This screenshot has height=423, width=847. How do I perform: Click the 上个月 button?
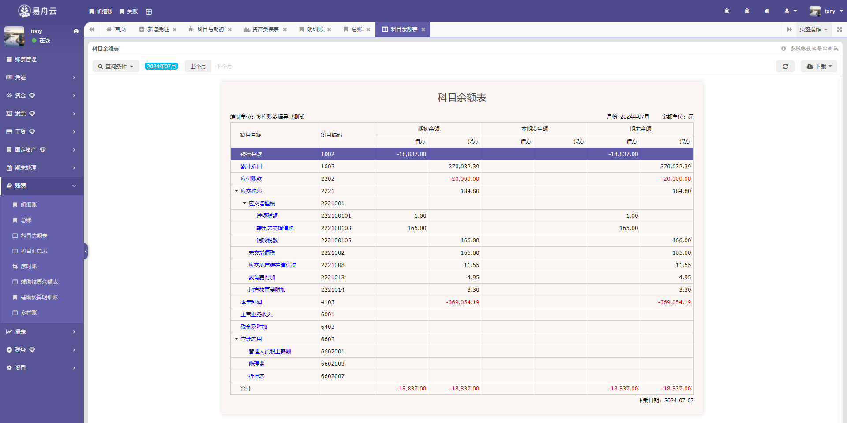coord(198,67)
